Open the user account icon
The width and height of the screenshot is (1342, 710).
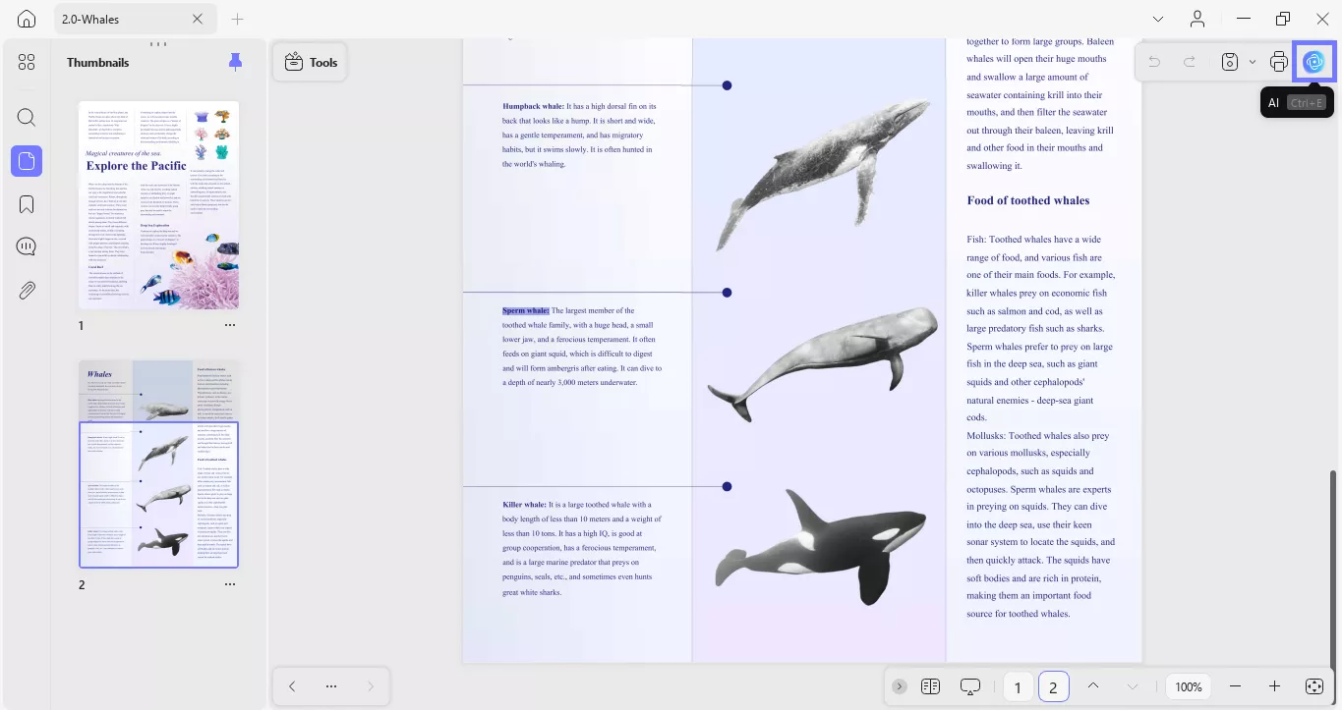point(1197,20)
